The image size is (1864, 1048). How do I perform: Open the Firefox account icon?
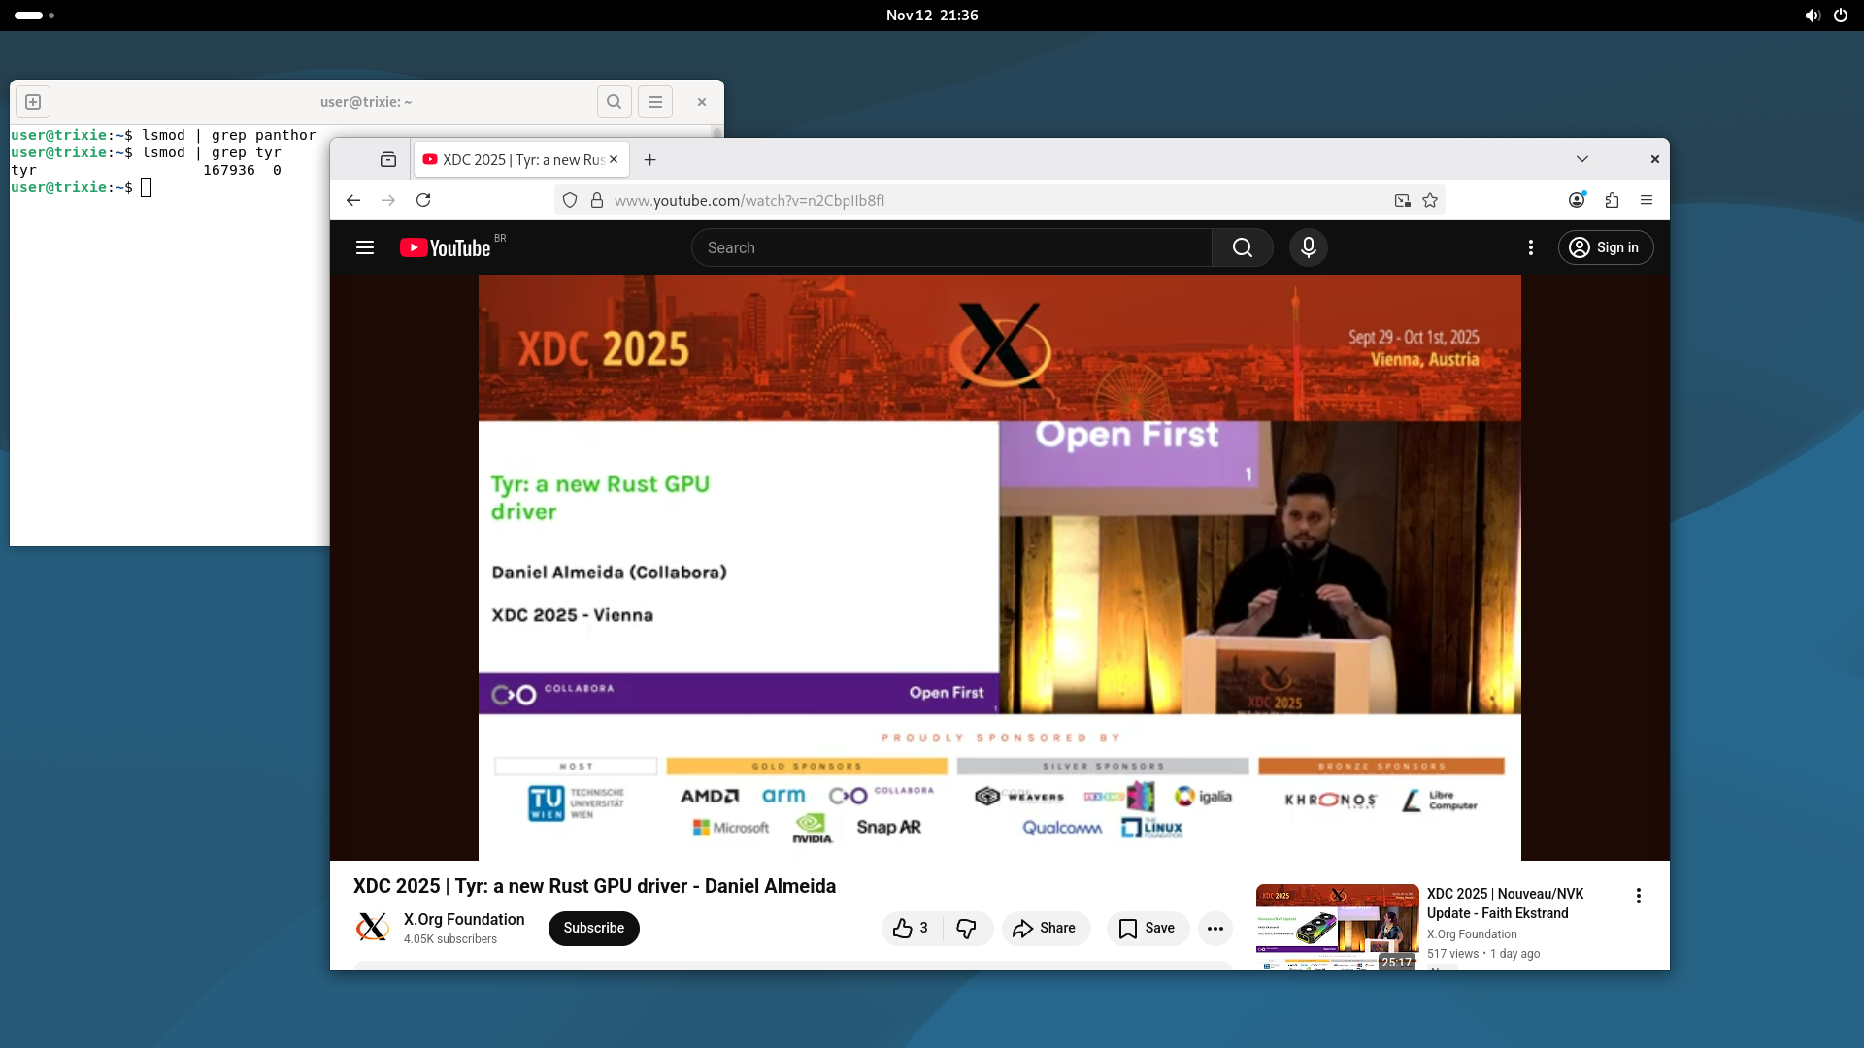pos(1577,200)
